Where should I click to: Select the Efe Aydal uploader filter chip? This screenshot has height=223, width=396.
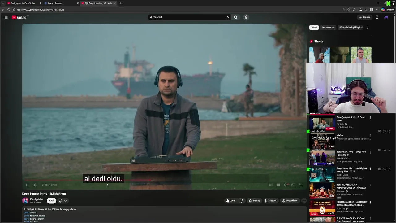tap(351, 28)
